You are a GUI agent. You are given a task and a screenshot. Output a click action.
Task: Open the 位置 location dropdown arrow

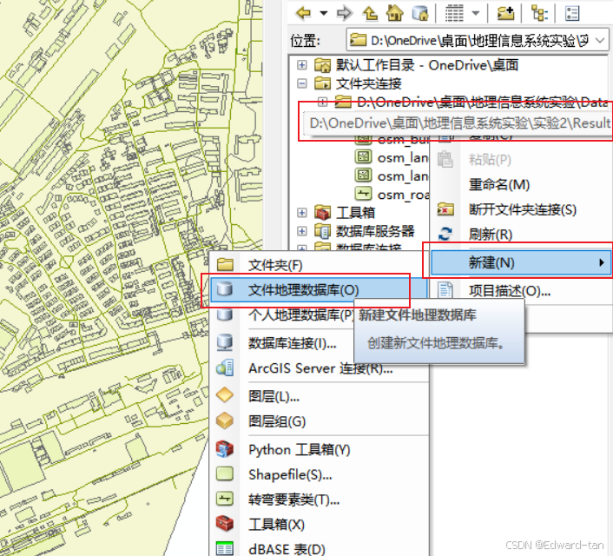[x=600, y=40]
